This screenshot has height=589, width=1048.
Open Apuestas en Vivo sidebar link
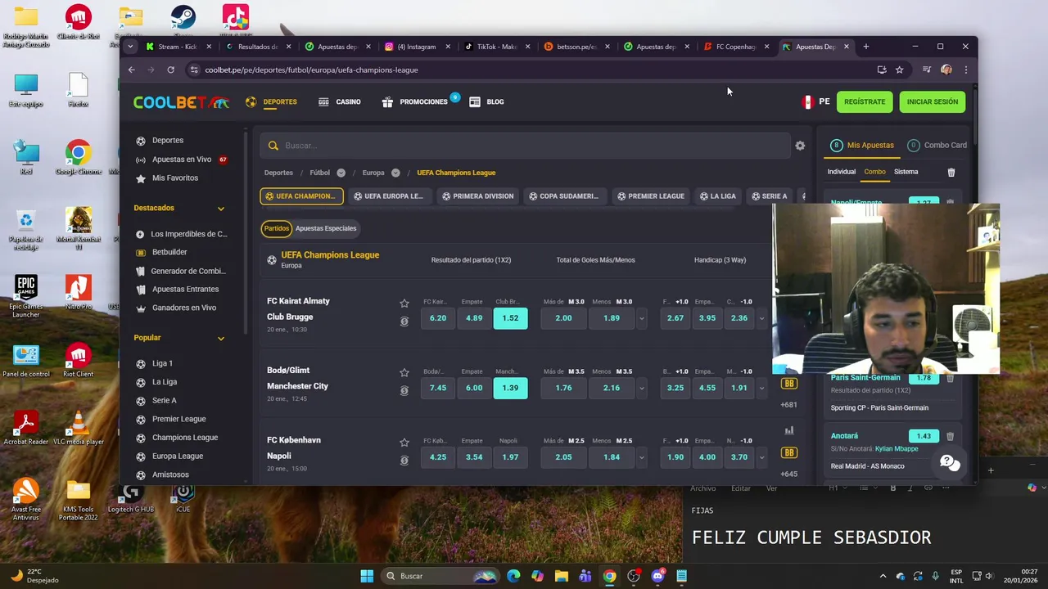pos(182,160)
